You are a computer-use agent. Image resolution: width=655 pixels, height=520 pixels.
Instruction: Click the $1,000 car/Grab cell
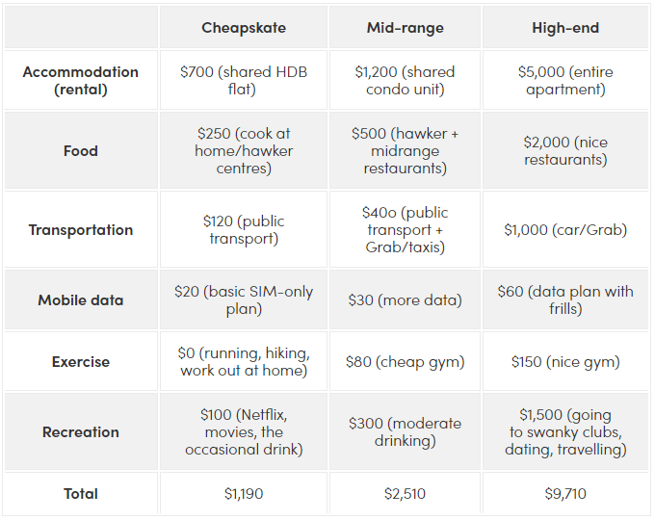(565, 230)
